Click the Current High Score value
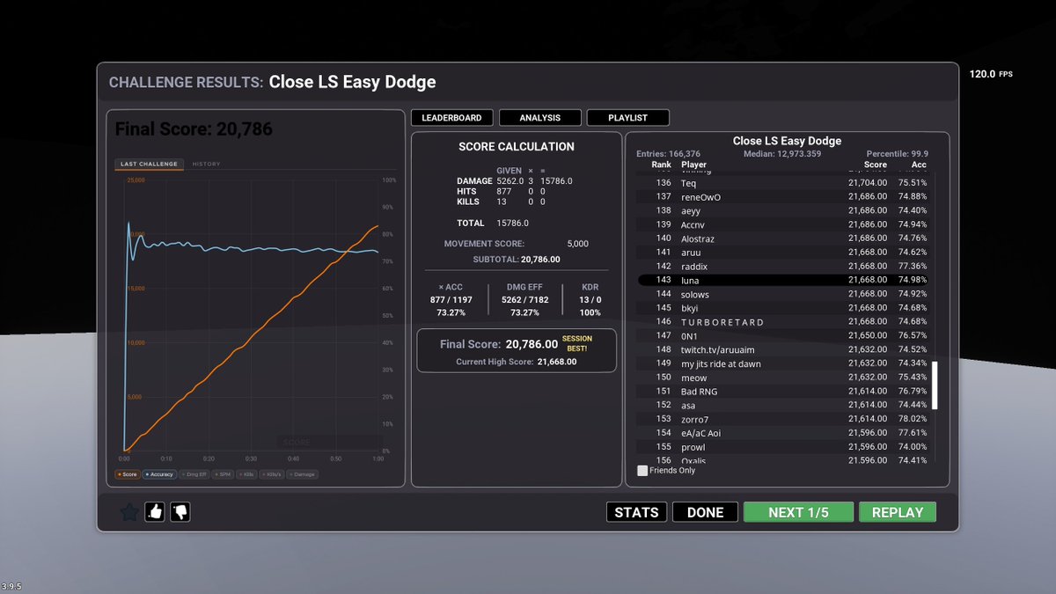This screenshot has width=1056, height=594. 555,362
